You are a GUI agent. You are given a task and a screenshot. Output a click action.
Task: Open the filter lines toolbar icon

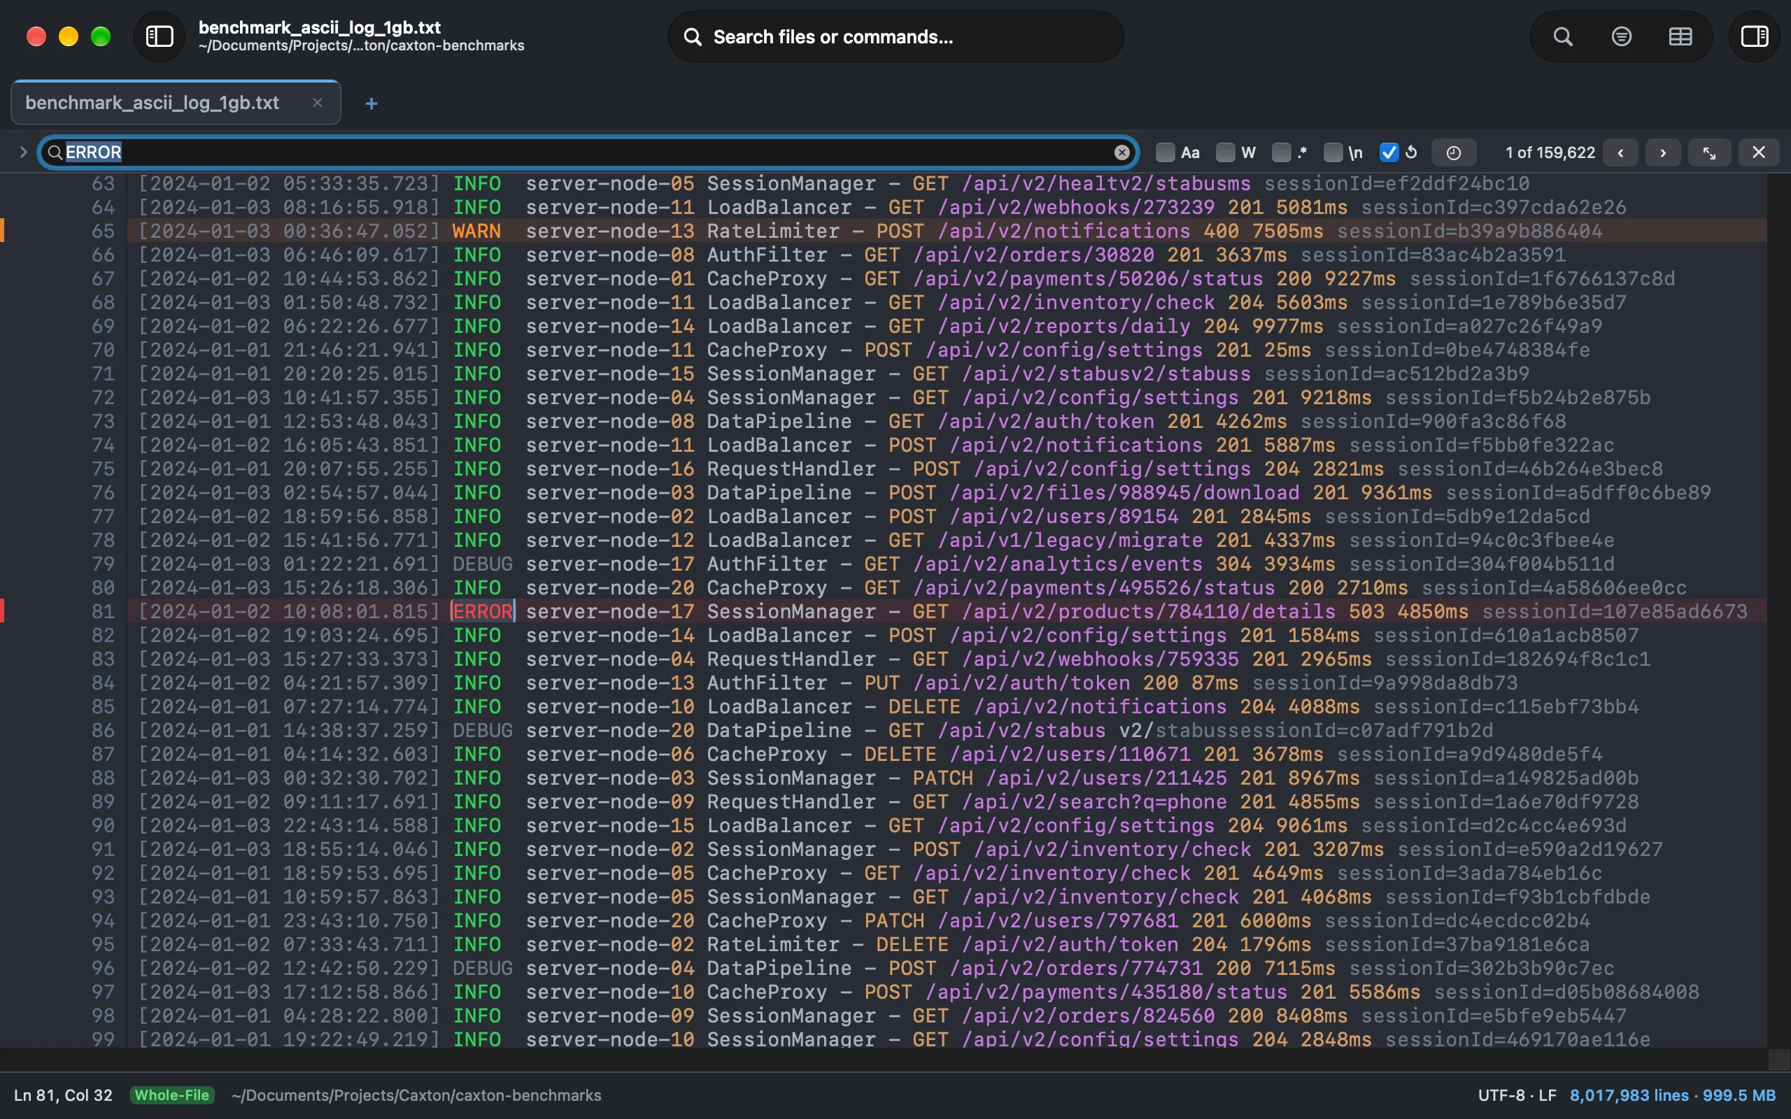tap(1621, 36)
